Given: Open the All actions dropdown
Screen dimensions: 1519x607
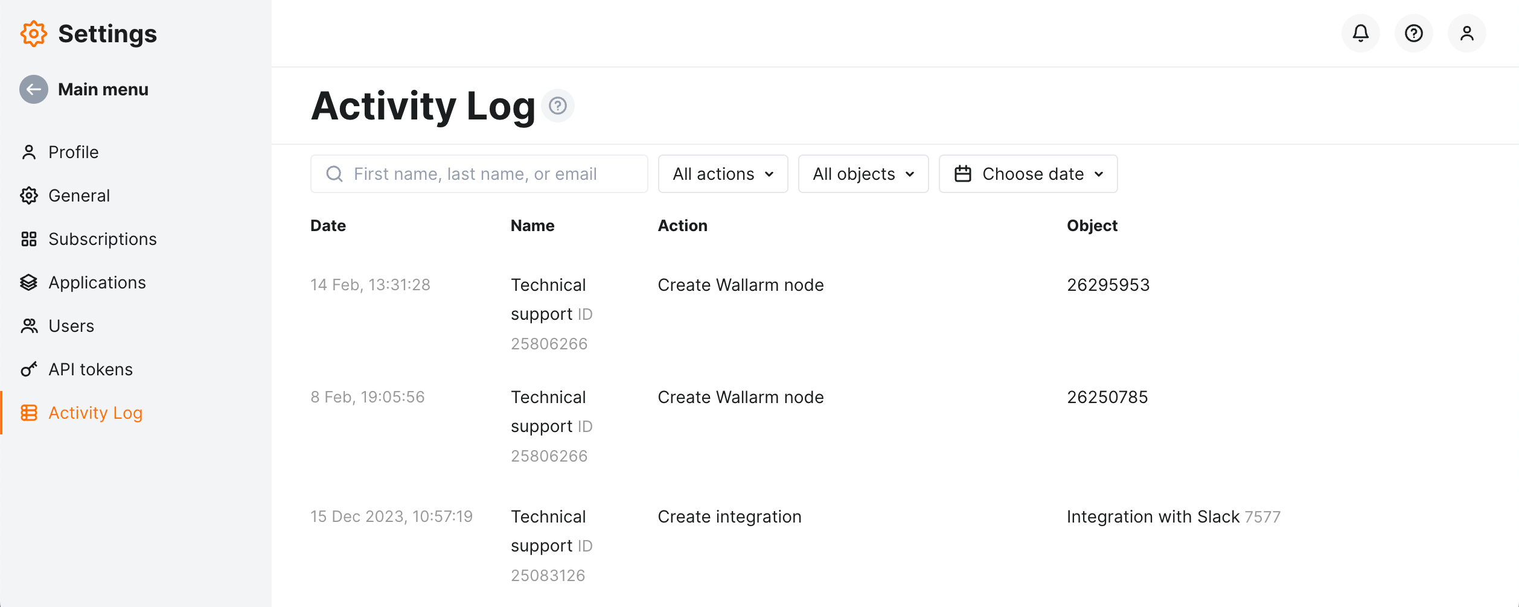Looking at the screenshot, I should (722, 174).
